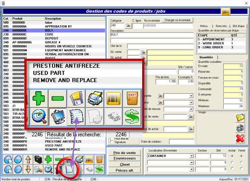Move to previous product with beige up arrow
250x181 pixels.
pyautogui.click(x=28, y=159)
